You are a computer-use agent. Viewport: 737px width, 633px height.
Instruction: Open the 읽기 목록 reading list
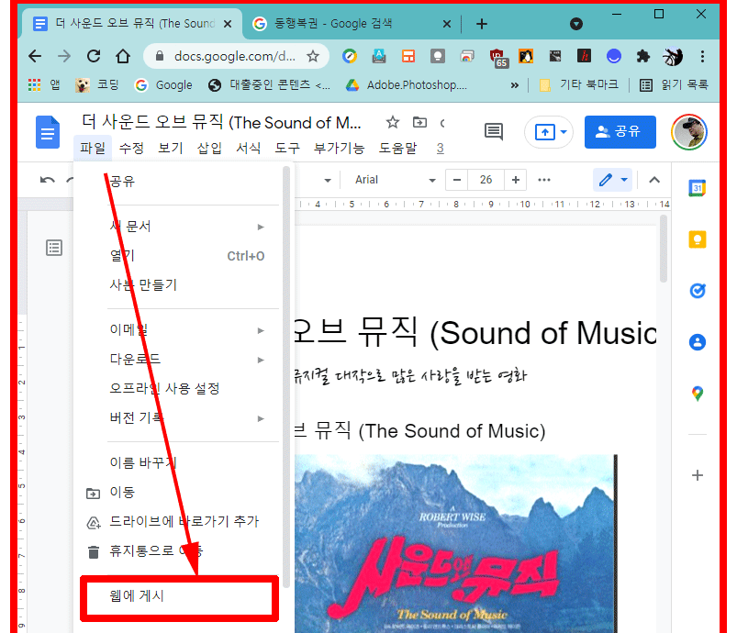[x=674, y=84]
